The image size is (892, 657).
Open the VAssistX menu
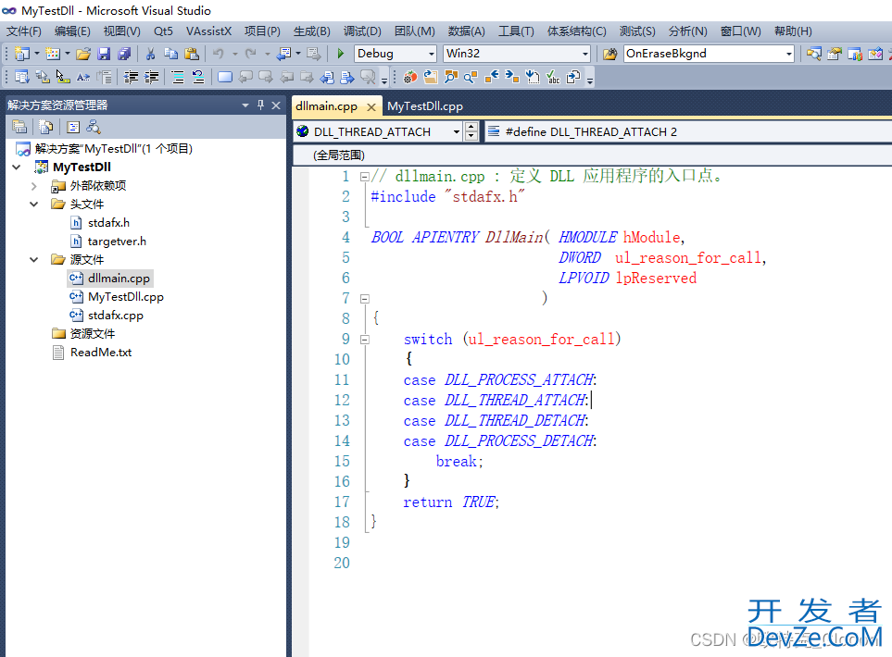tap(208, 31)
